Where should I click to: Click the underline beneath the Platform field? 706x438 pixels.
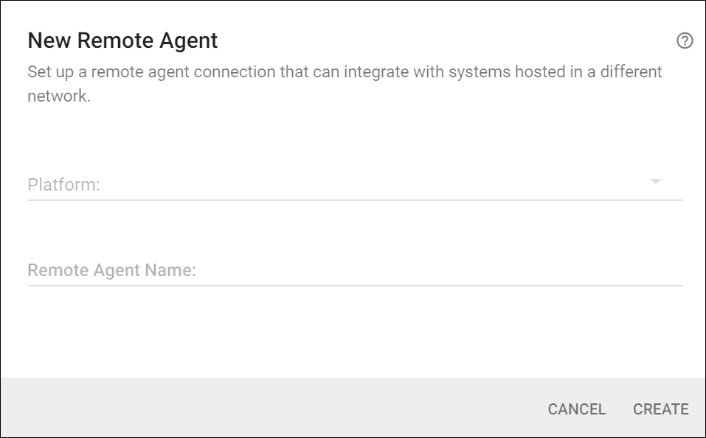point(354,199)
